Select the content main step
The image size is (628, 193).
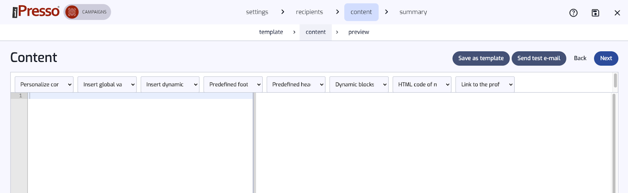coord(361,12)
